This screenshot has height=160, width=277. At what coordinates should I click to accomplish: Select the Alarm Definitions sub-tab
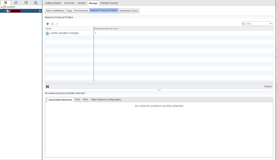[x=55, y=11]
